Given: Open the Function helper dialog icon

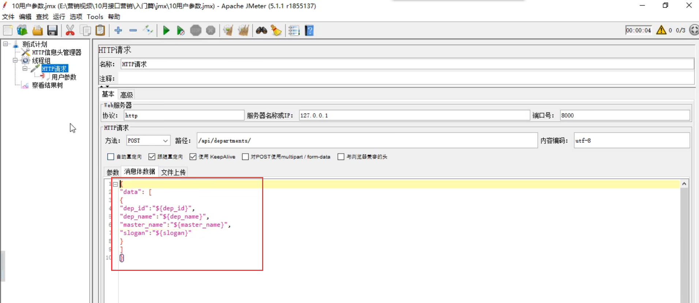Looking at the screenshot, I should click(x=294, y=30).
